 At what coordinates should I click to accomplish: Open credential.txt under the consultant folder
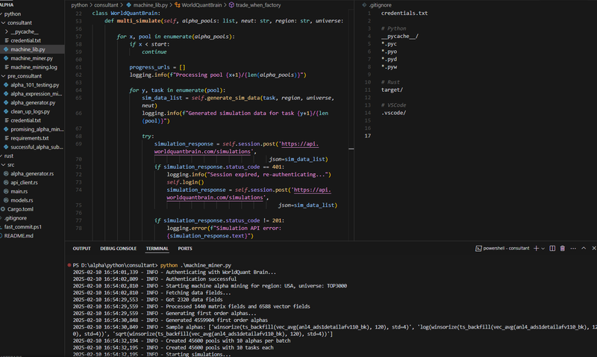click(x=25, y=40)
